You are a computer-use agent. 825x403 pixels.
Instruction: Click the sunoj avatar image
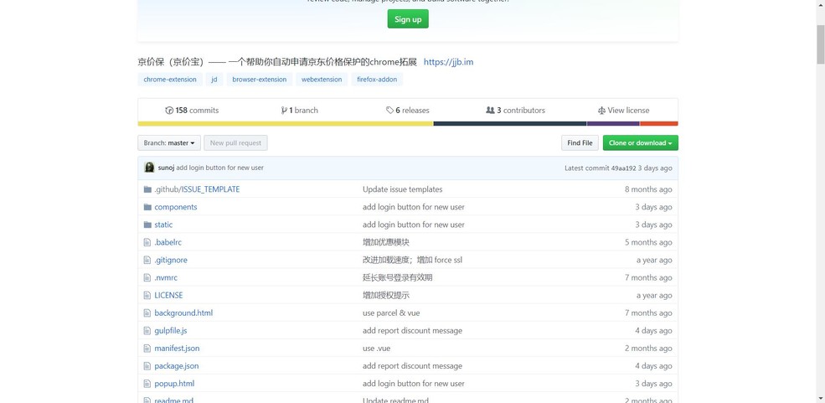tap(149, 168)
